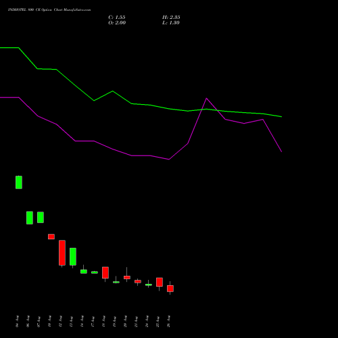
Task: Click the green candle above 06 Aug
Action: click(x=30, y=218)
